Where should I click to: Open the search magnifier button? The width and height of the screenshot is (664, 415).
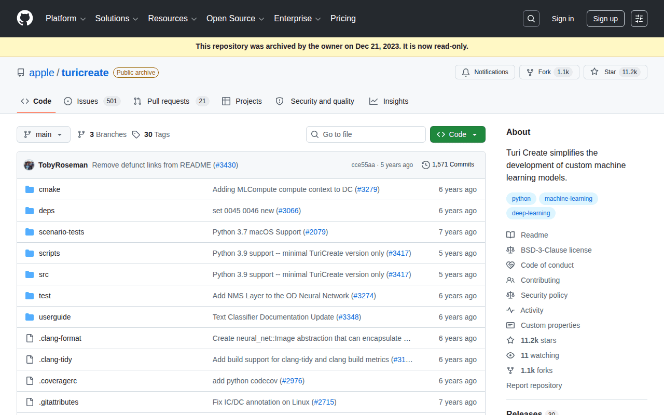(531, 19)
